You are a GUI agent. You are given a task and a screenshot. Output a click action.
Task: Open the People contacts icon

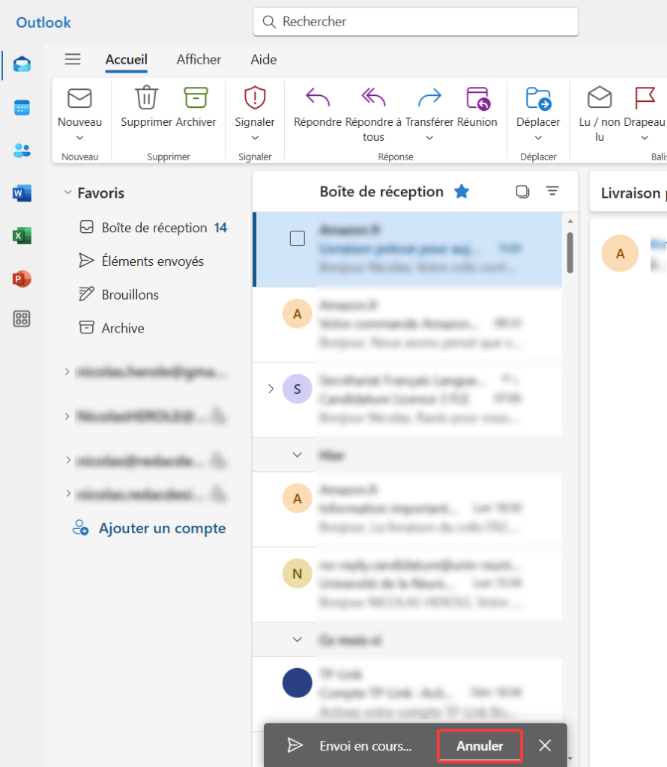point(22,151)
